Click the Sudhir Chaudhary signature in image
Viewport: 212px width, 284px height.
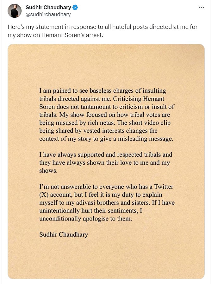64,235
